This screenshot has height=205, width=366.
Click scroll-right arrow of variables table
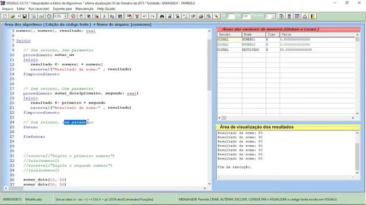coord(353,118)
